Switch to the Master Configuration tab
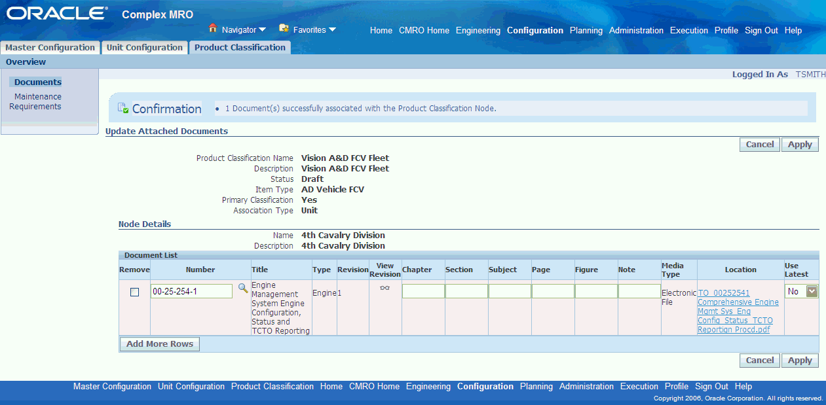The image size is (826, 405). [50, 48]
